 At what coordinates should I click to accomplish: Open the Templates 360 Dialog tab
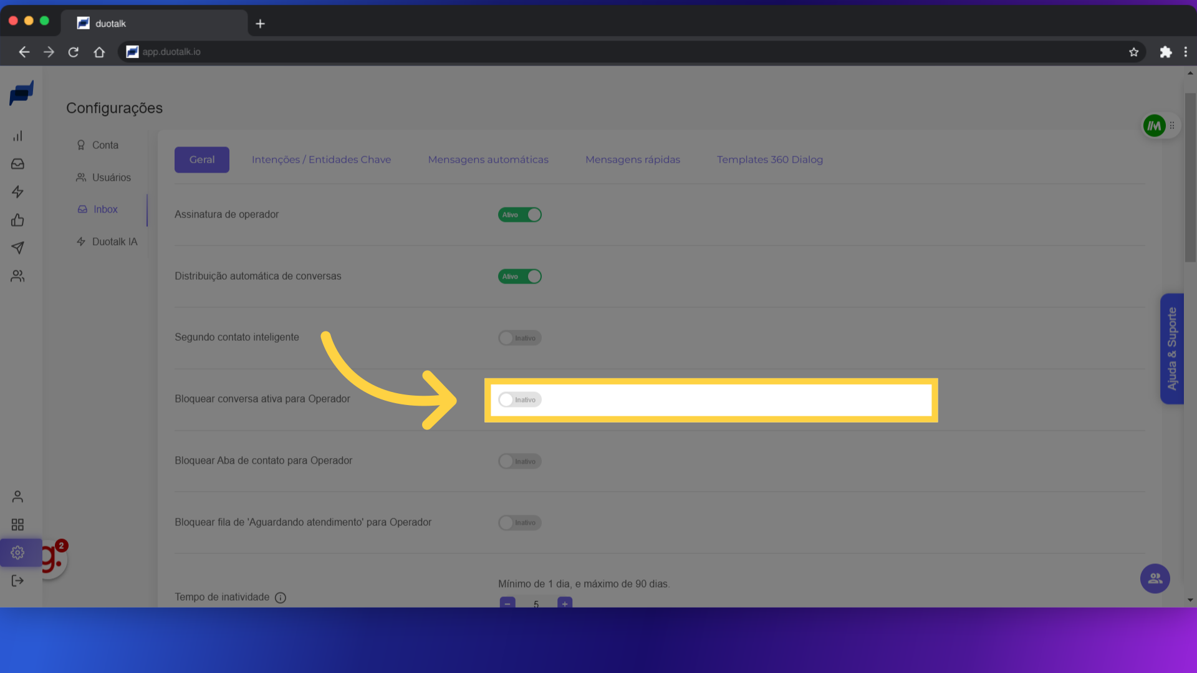(x=769, y=160)
